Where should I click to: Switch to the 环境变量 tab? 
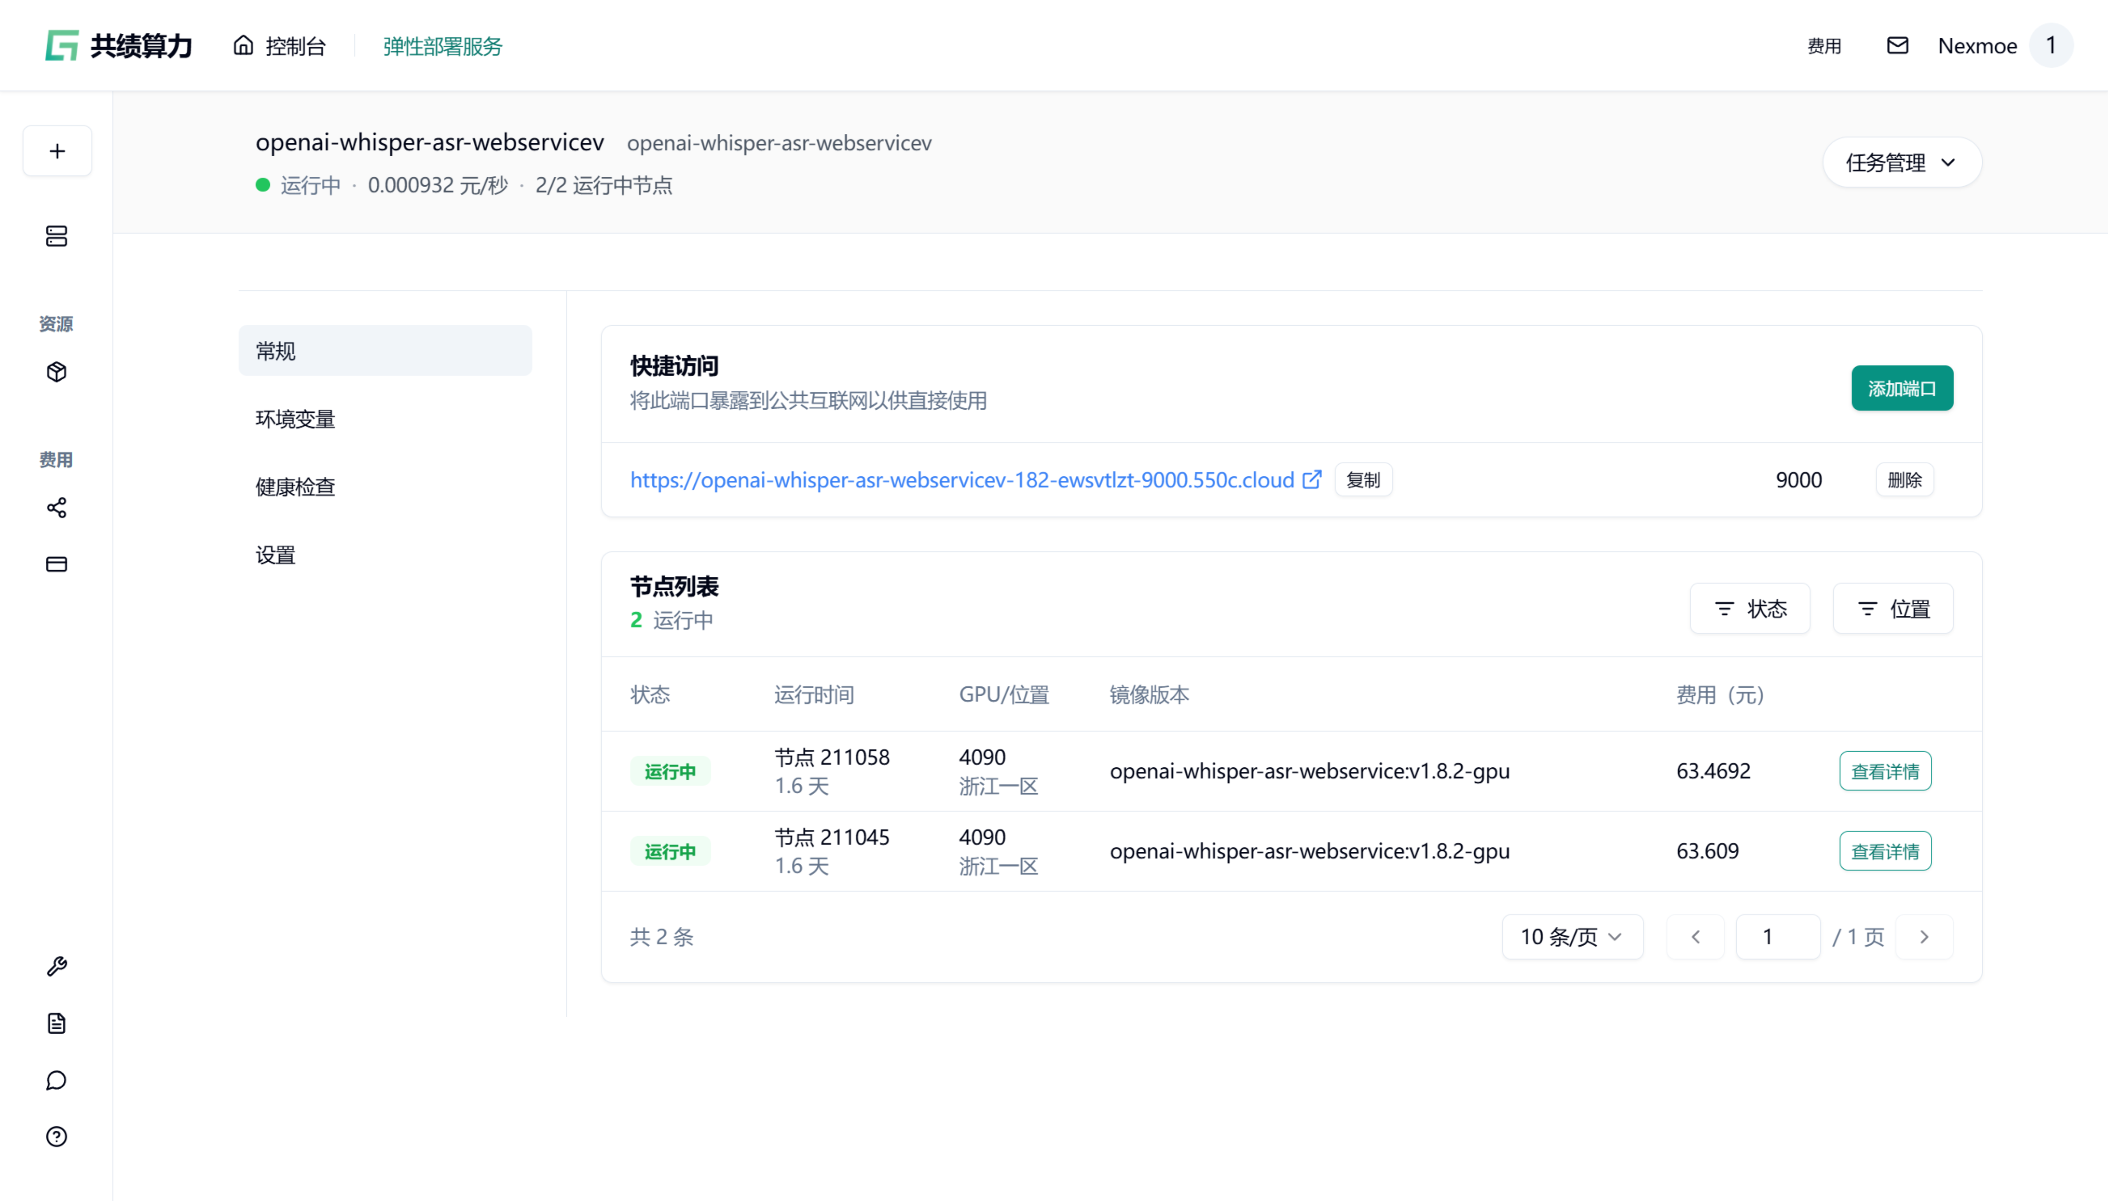tap(295, 419)
